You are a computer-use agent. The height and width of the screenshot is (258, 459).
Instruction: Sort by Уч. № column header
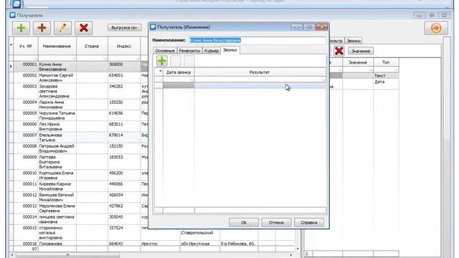pyautogui.click(x=26, y=46)
